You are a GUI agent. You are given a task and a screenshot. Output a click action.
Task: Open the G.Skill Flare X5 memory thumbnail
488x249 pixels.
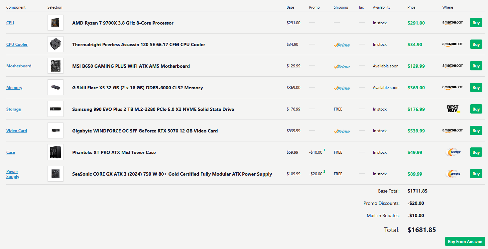click(56, 87)
